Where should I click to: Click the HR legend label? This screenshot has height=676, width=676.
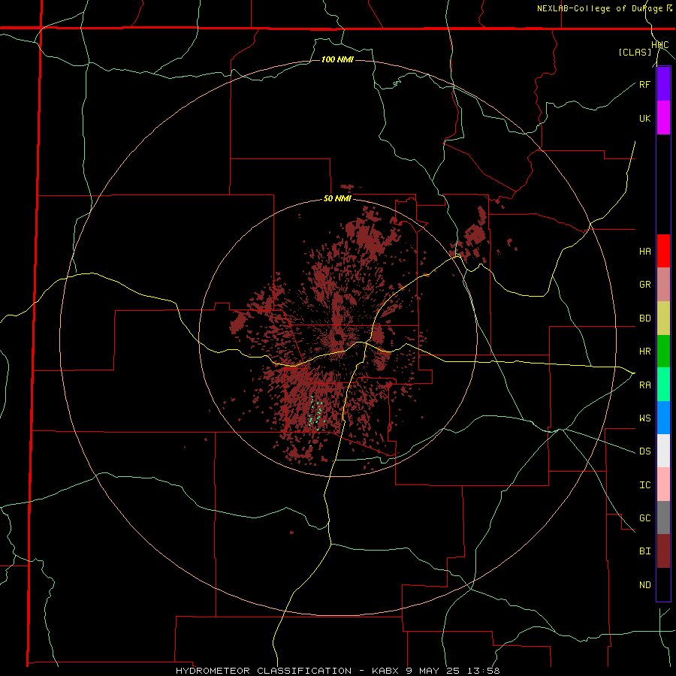[x=644, y=352]
